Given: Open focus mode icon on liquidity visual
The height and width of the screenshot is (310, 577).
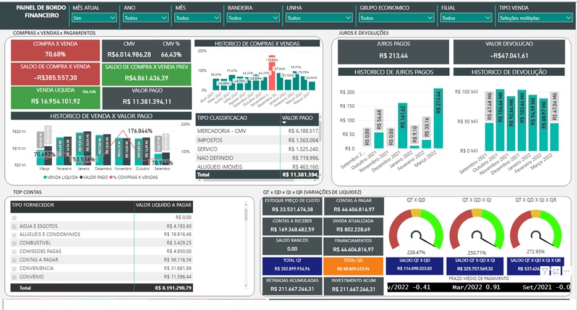Looking at the screenshot, I should pos(556,271).
